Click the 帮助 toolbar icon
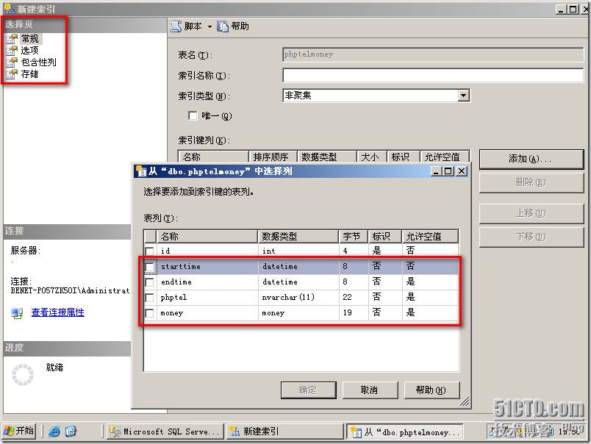 tap(223, 26)
